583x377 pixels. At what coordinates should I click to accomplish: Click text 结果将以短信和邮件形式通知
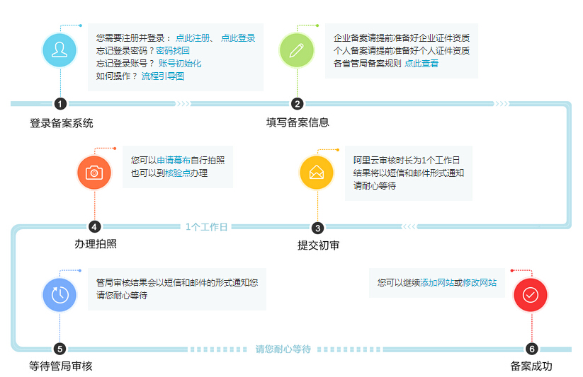(x=408, y=173)
